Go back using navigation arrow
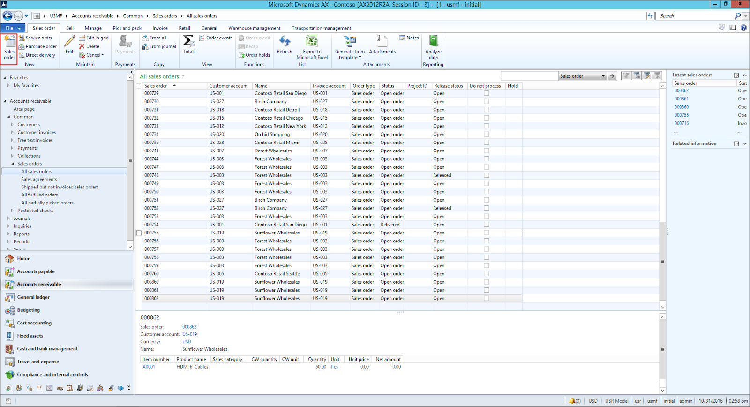This screenshot has height=407, width=750. tap(7, 16)
